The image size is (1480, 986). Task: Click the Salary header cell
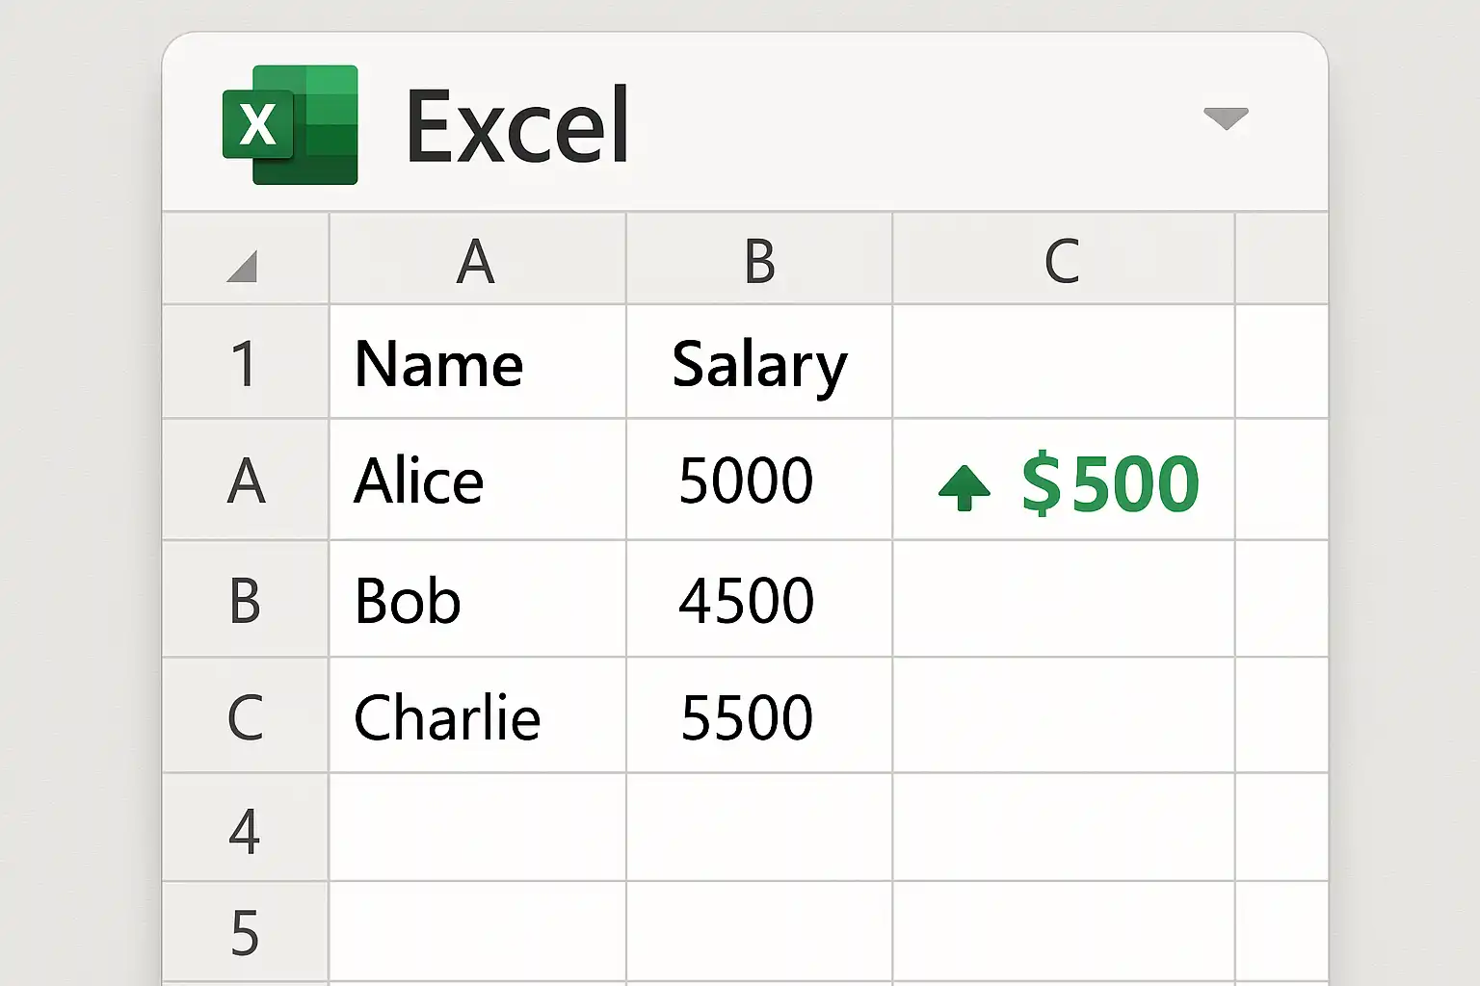759,365
